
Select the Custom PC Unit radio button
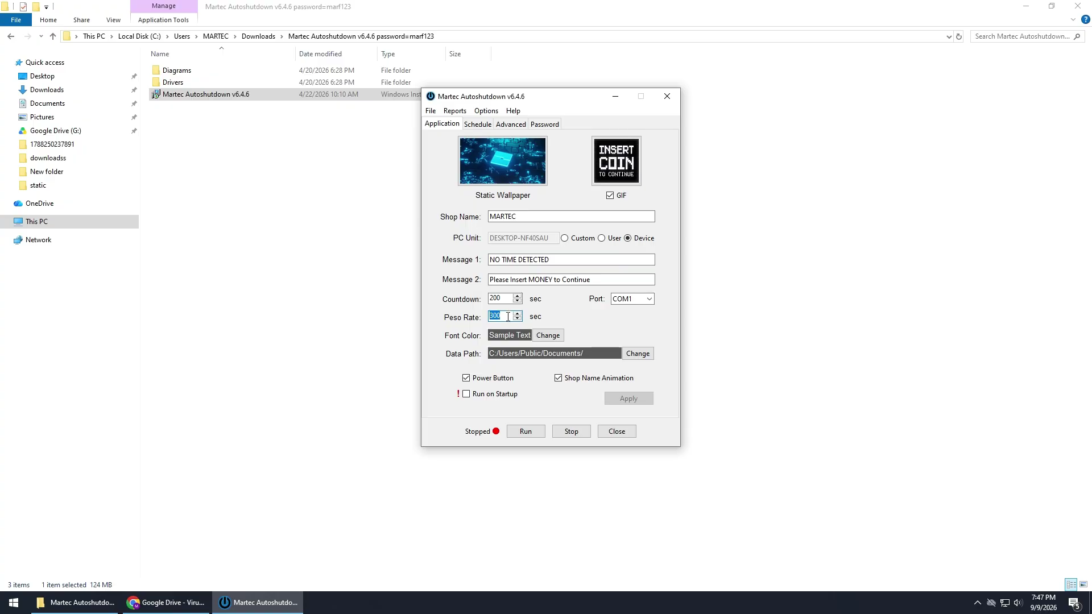tap(564, 238)
